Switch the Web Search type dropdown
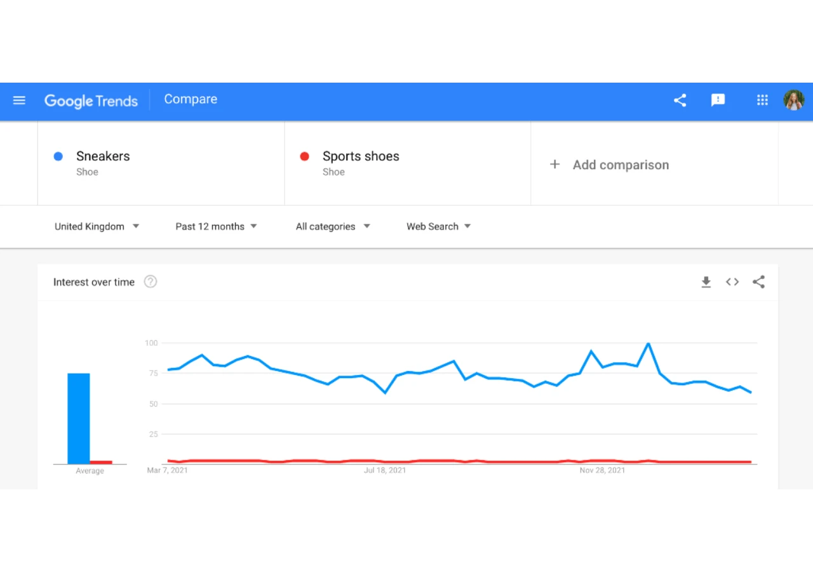This screenshot has width=813, height=572. click(438, 226)
